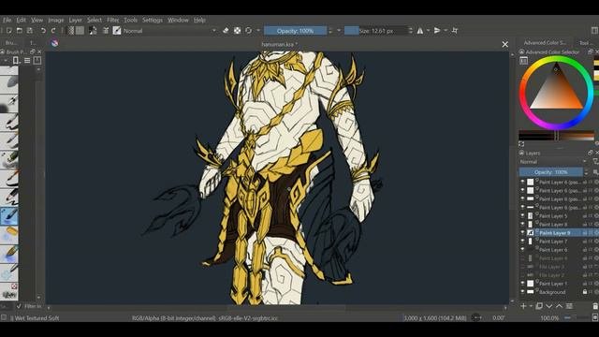Adjust the brush Size slider

point(376,31)
